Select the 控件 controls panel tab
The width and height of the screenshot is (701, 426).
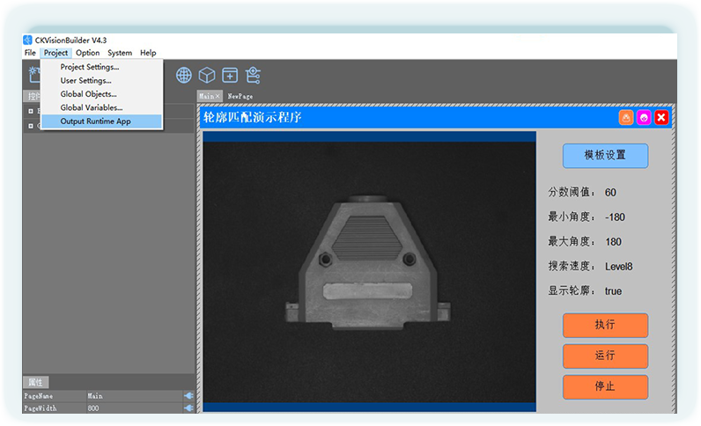(33, 96)
